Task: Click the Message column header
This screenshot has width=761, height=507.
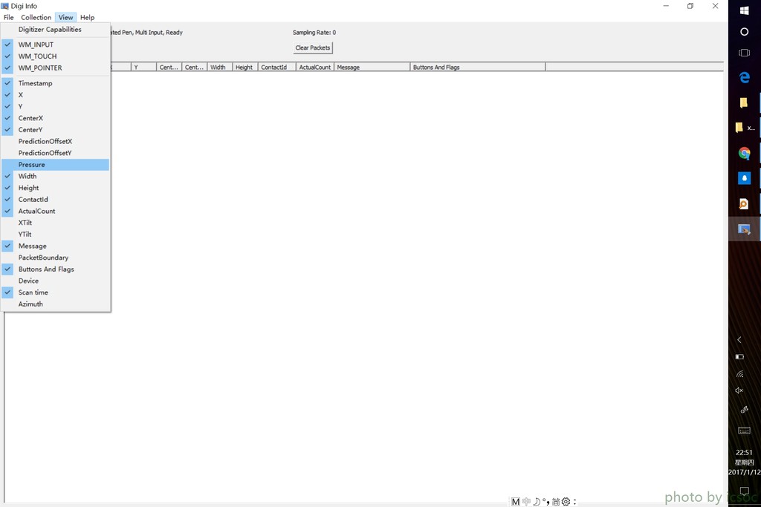Action: (x=372, y=68)
